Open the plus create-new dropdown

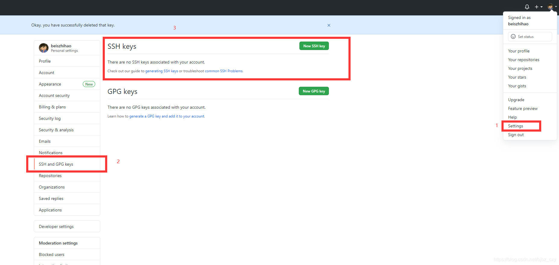pyautogui.click(x=538, y=7)
